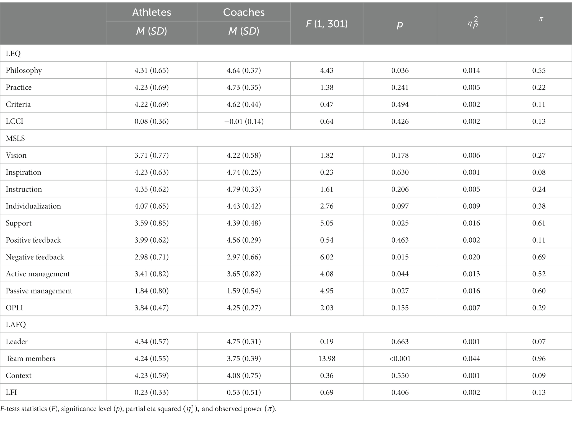The image size is (572, 427).
Task: Select p value 0.155 in OPLI row
Action: tap(400, 308)
